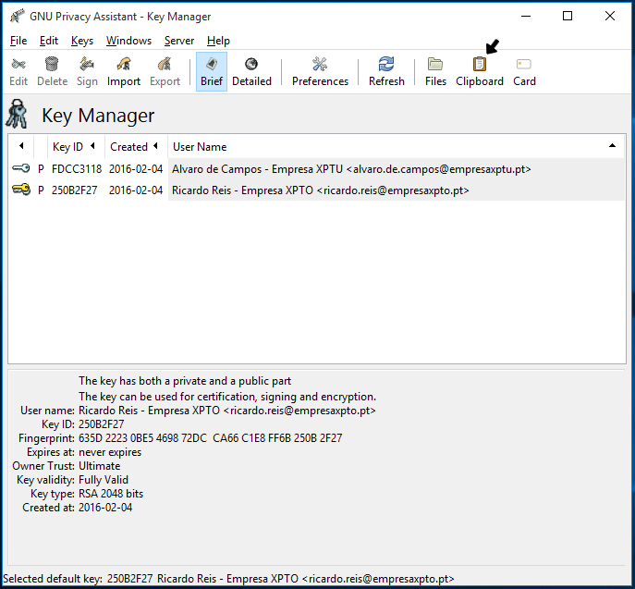Image resolution: width=635 pixels, height=589 pixels.
Task: Open the Files manager toolbar icon
Action: pos(435,64)
